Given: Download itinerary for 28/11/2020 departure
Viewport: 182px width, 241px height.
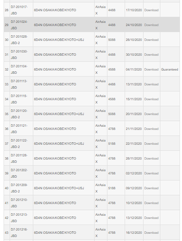Looking at the screenshot, I should tap(151, 158).
